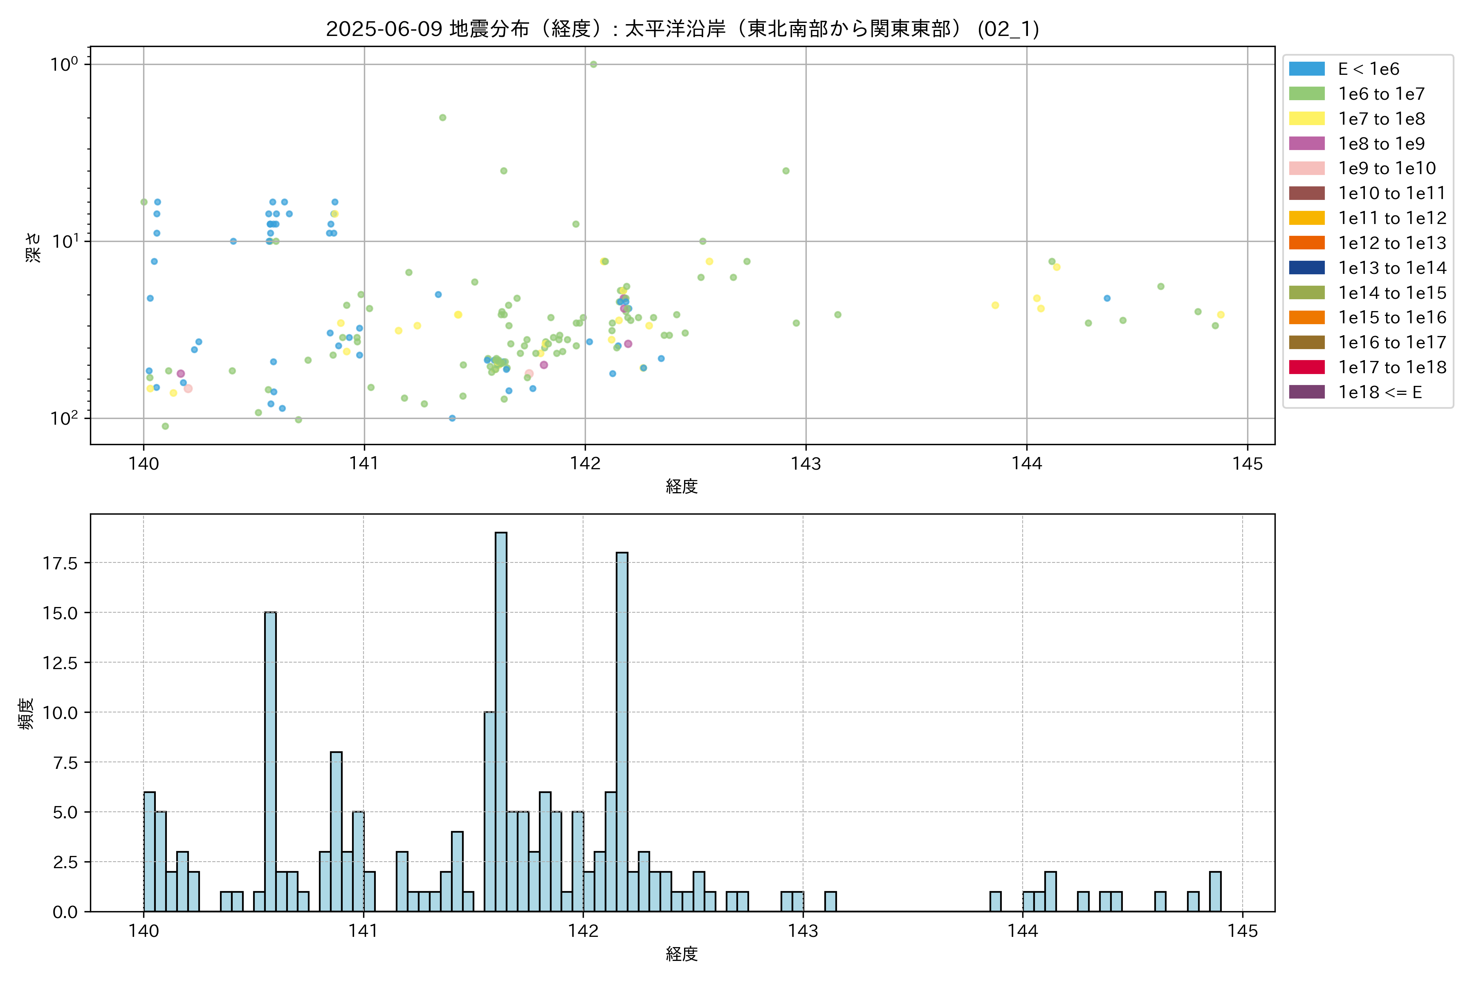Click the 頻度 y-axis label
The width and height of the screenshot is (1472, 981).
click(26, 713)
